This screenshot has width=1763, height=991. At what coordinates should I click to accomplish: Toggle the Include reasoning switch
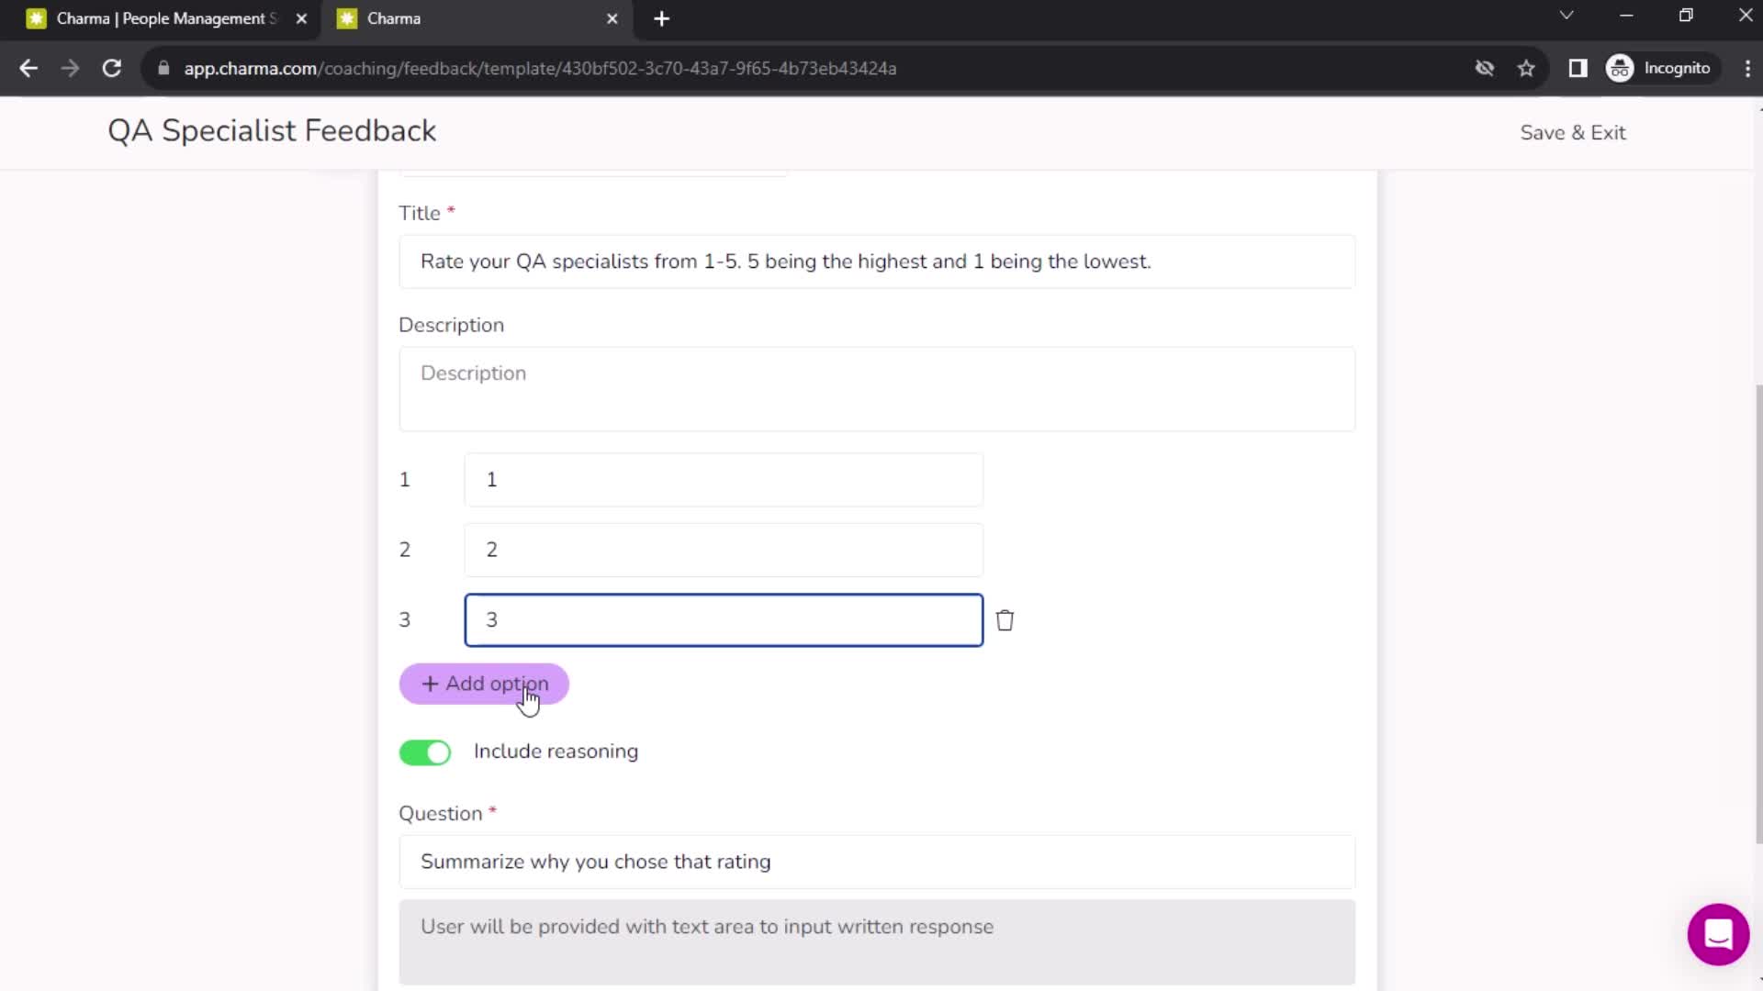coord(425,752)
